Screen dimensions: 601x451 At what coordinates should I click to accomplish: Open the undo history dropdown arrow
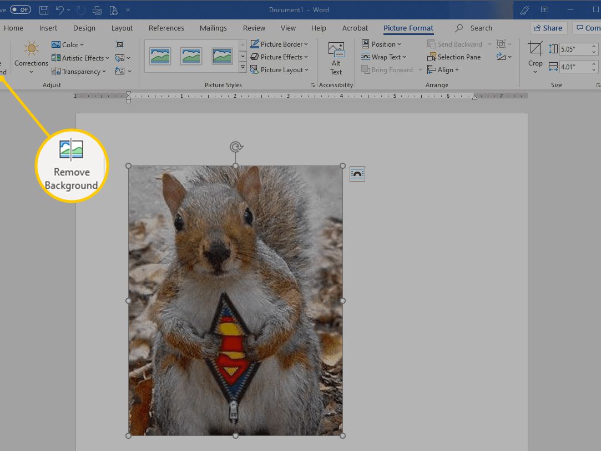point(69,10)
